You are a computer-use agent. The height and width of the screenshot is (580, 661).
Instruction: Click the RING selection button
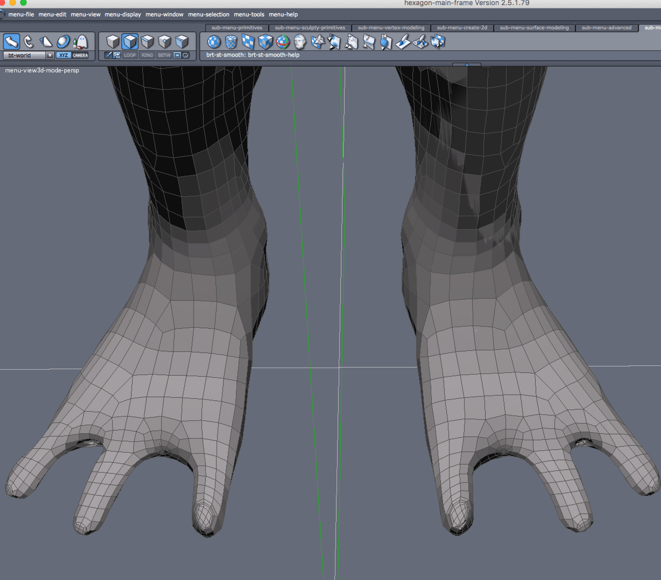147,55
